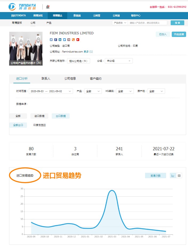The image size is (188, 247).
Task: Click the Tendata logo
Action: 22,7
